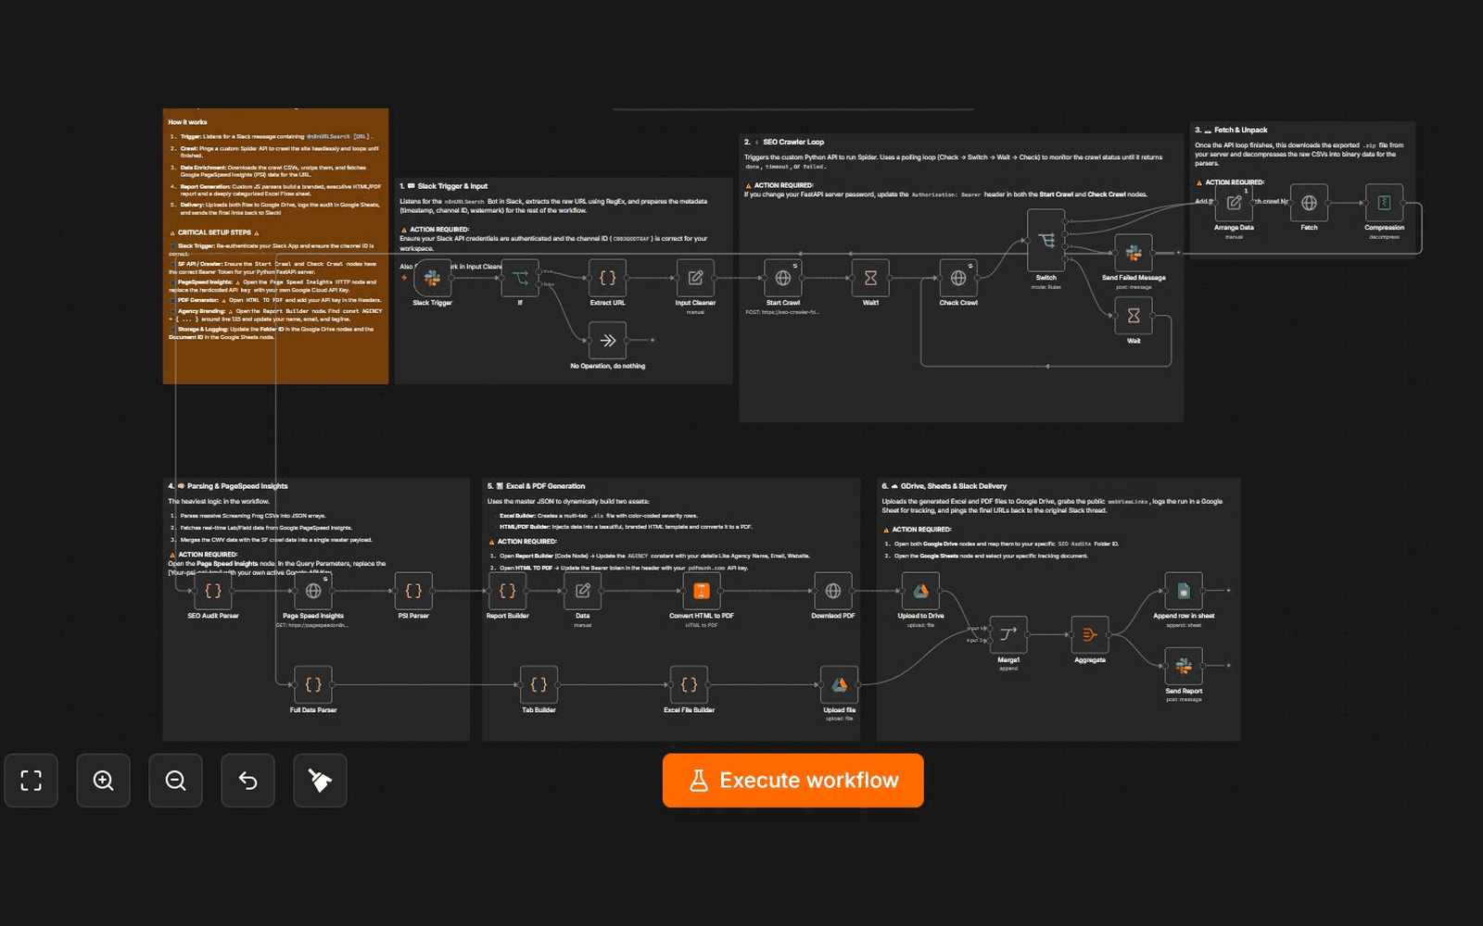Image resolution: width=1483 pixels, height=926 pixels.
Task: Open the Merge1 node
Action: coord(1008,635)
